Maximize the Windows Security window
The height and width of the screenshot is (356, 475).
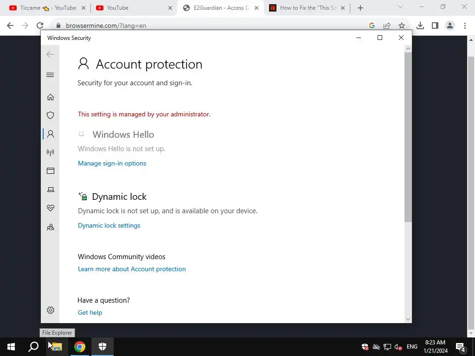click(x=380, y=38)
